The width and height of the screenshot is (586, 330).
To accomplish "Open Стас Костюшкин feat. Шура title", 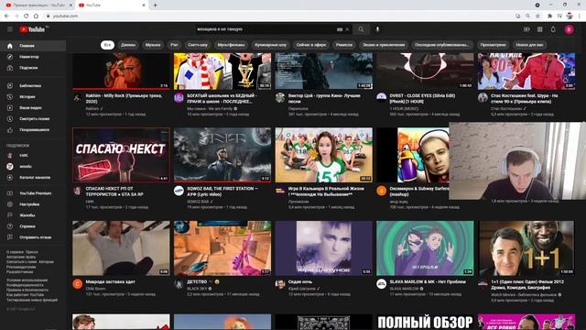I will coord(524,98).
